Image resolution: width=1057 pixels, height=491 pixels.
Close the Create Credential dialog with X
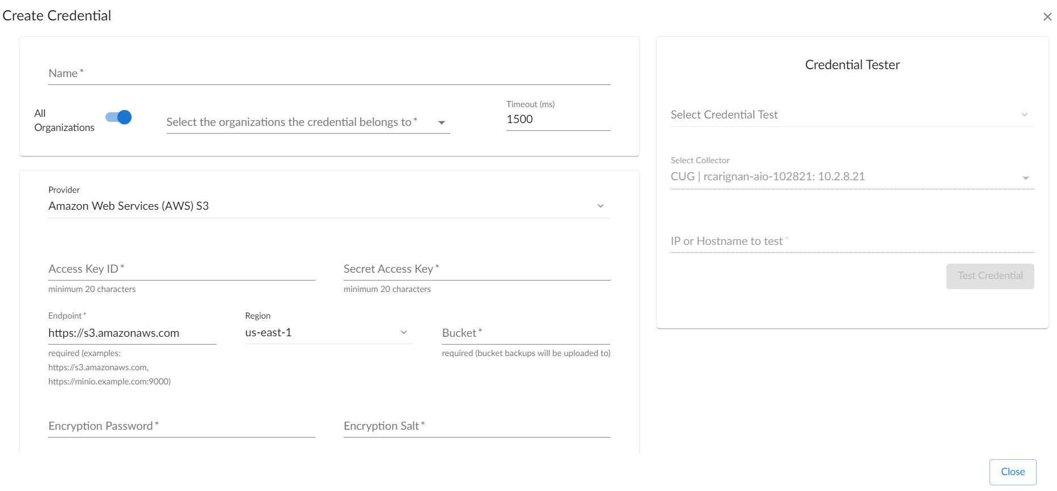[1047, 17]
